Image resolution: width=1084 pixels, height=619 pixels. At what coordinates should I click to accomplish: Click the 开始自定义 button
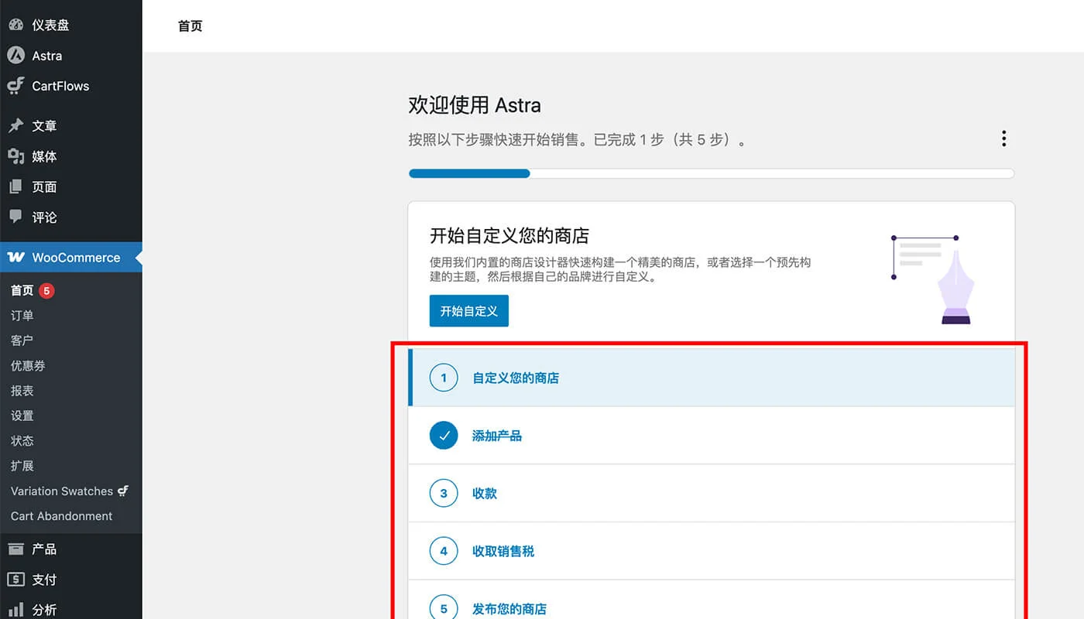(x=468, y=311)
